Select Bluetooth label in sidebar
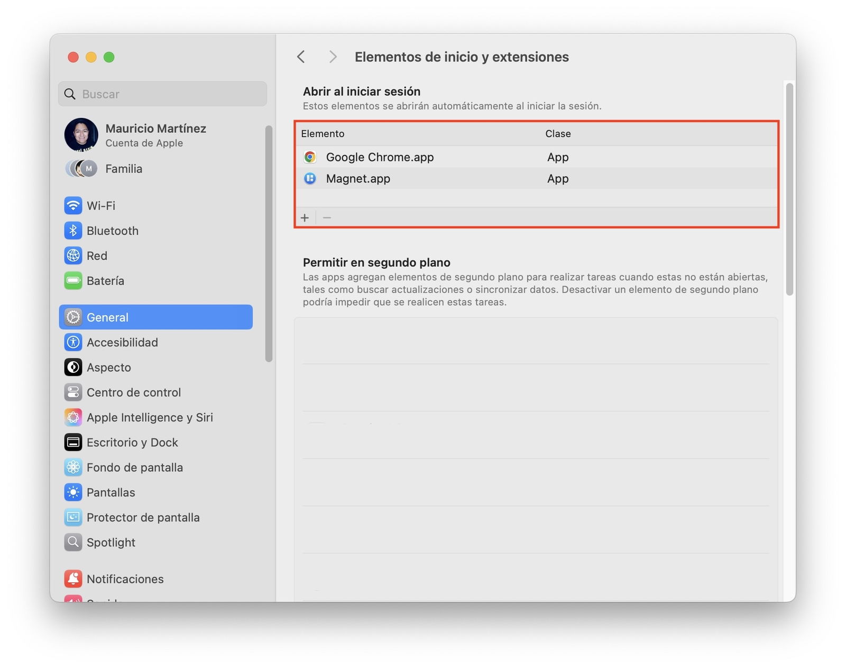Image resolution: width=846 pixels, height=668 pixels. click(113, 231)
